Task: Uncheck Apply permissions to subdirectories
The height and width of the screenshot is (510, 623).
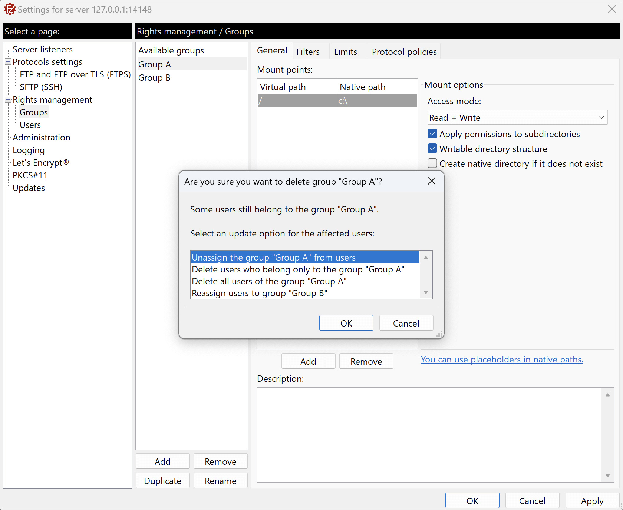Action: [432, 134]
